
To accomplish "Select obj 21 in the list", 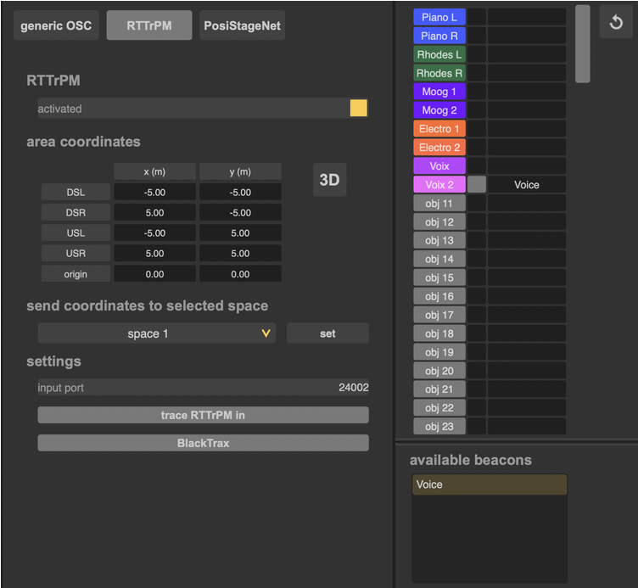I will tap(439, 389).
